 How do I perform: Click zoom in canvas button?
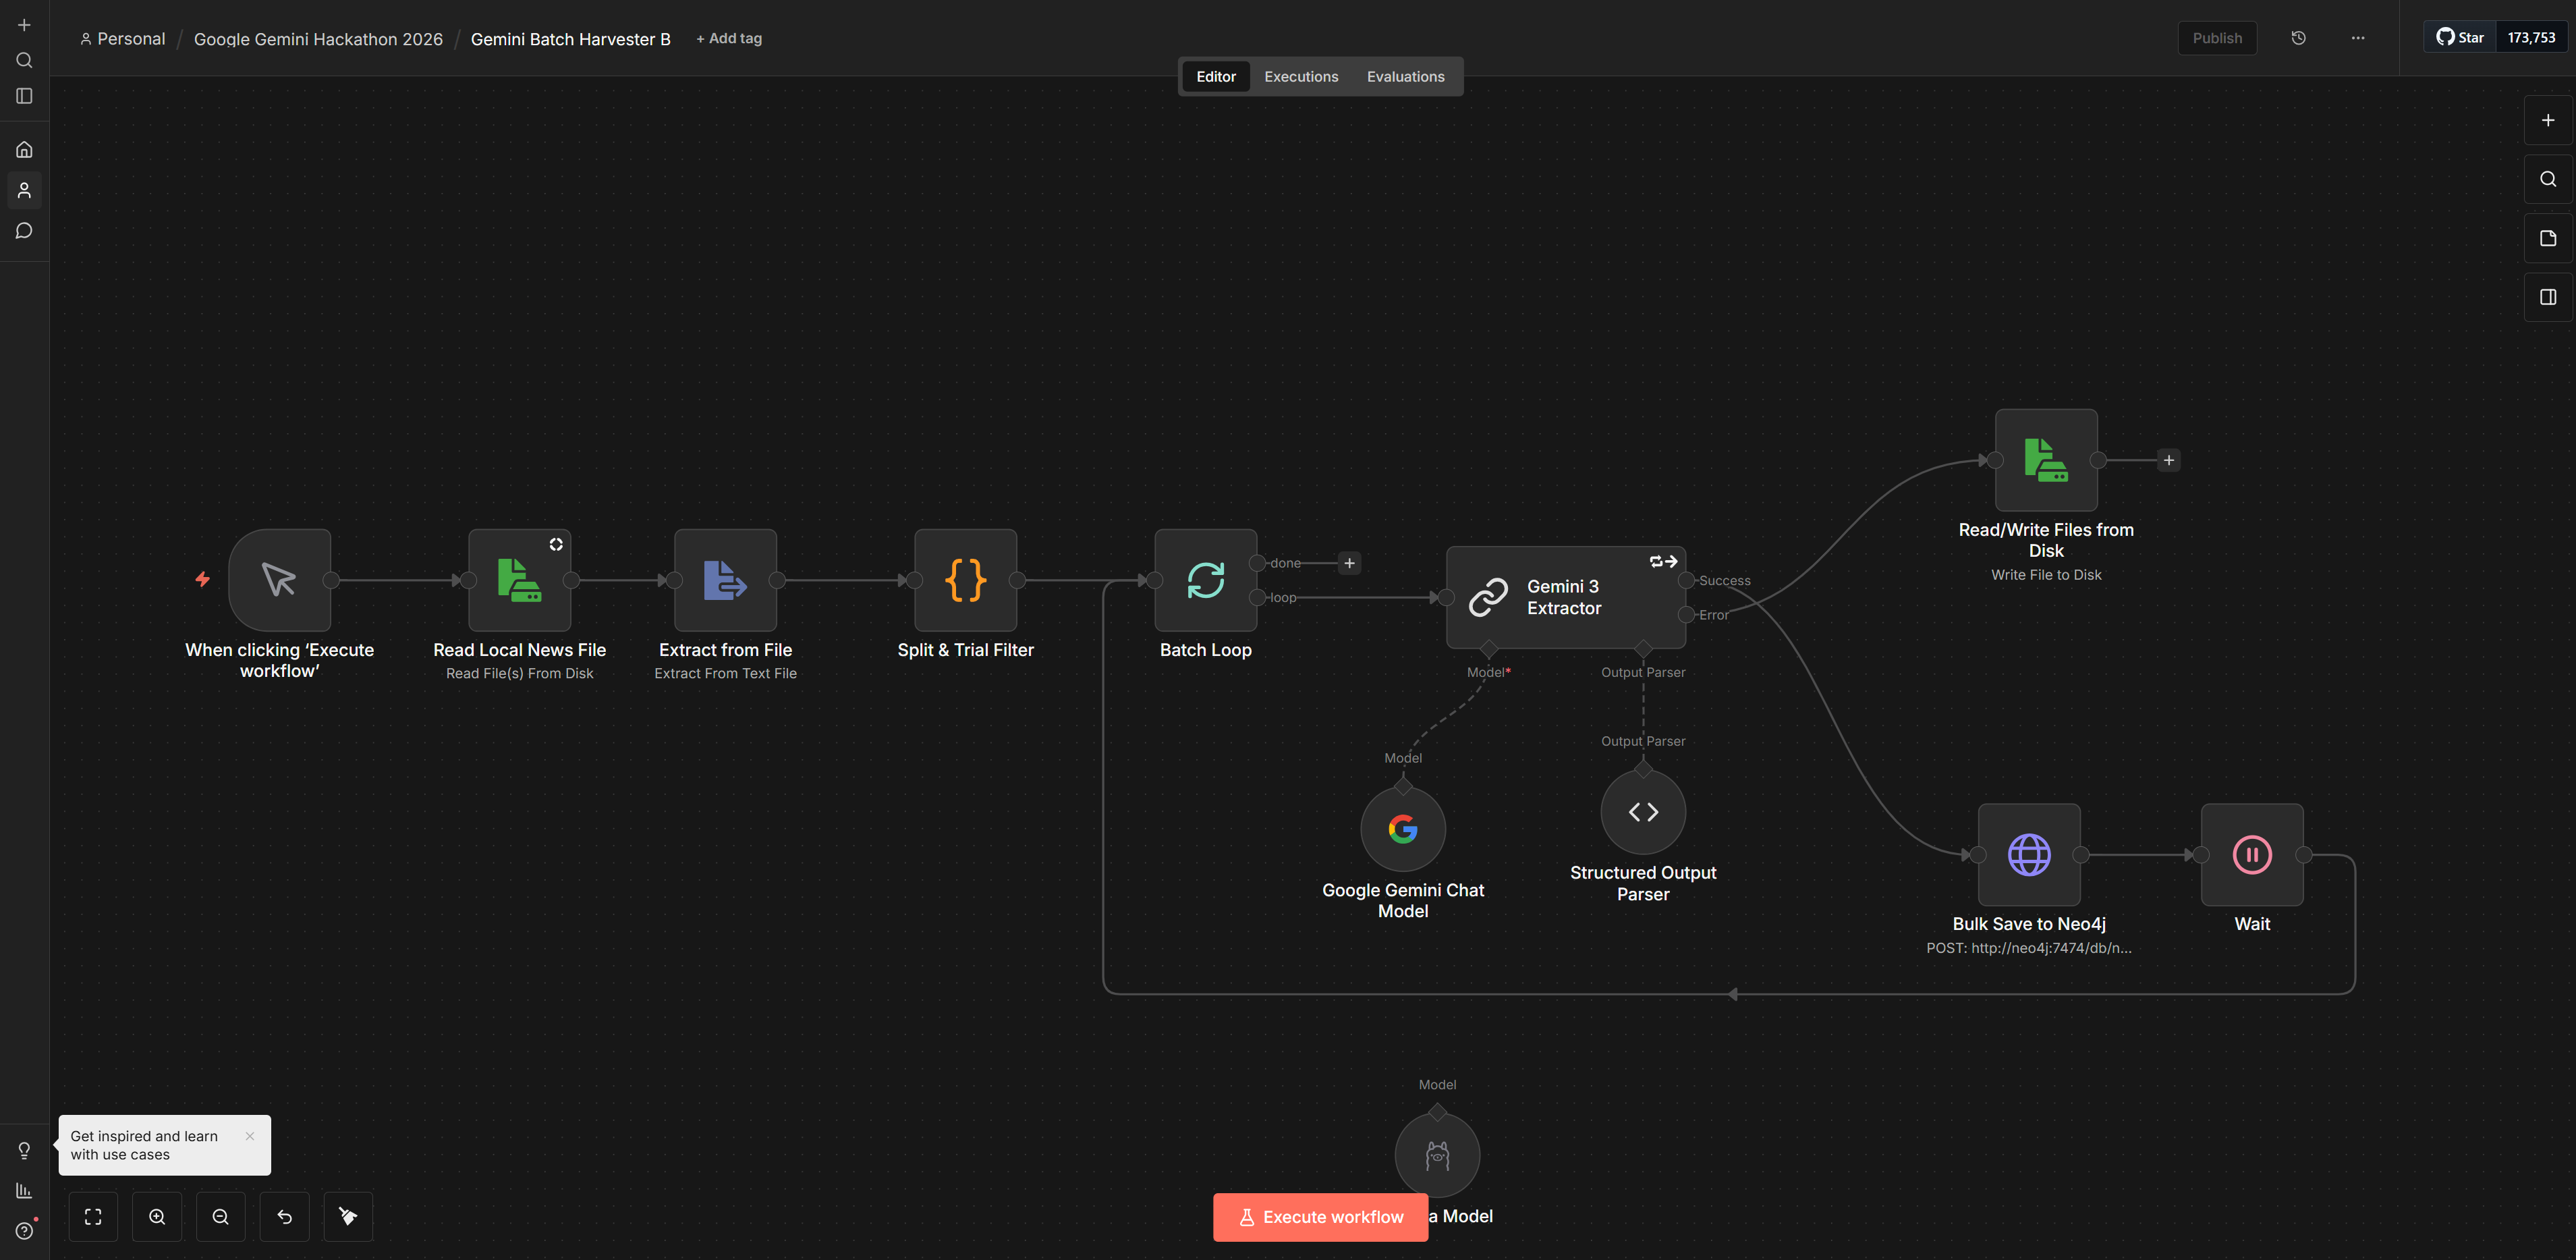pyautogui.click(x=157, y=1217)
